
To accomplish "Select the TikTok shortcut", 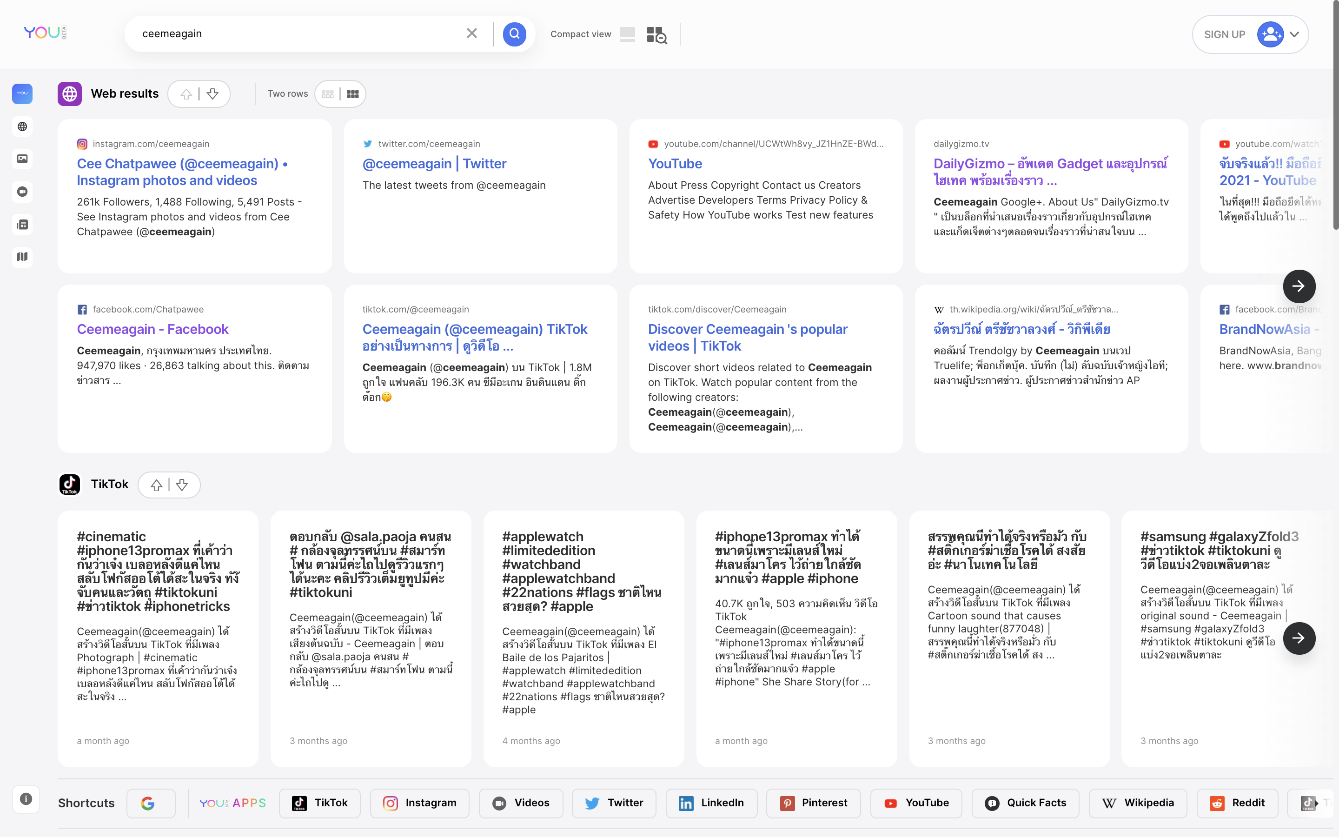I will 320,803.
